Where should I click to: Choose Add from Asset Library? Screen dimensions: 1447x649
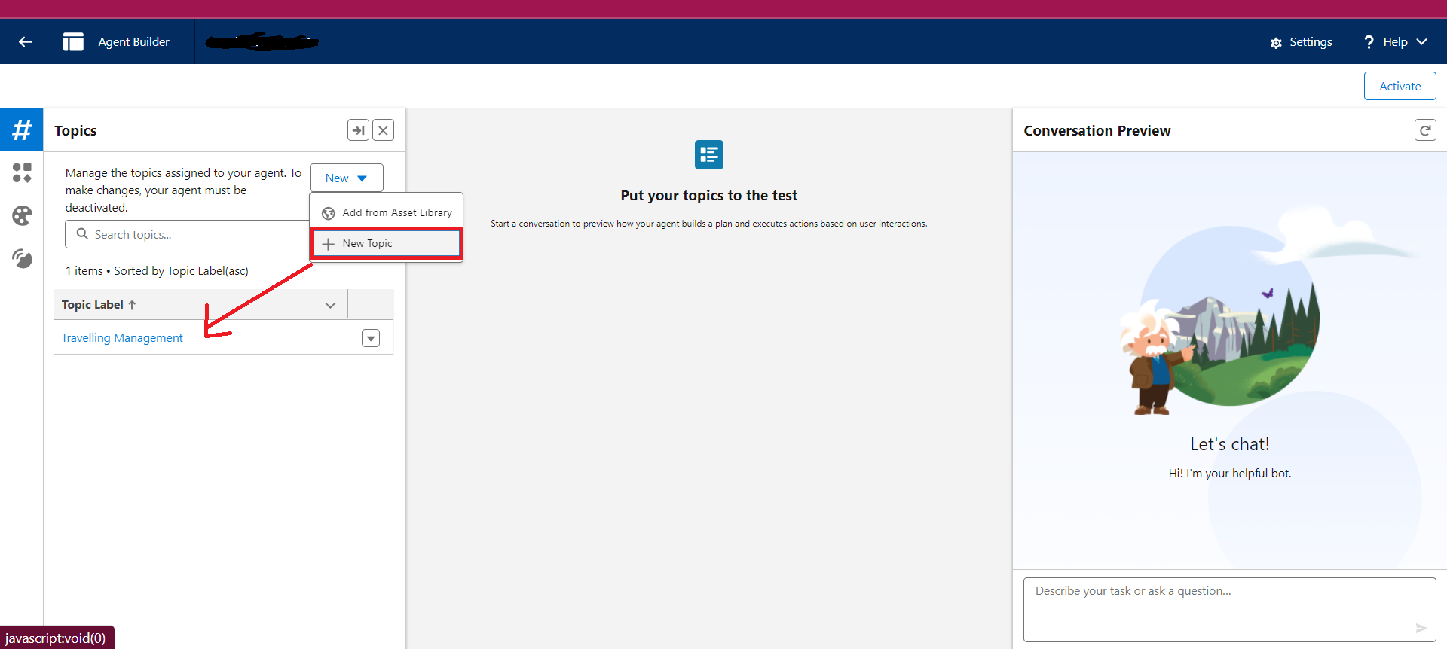387,213
